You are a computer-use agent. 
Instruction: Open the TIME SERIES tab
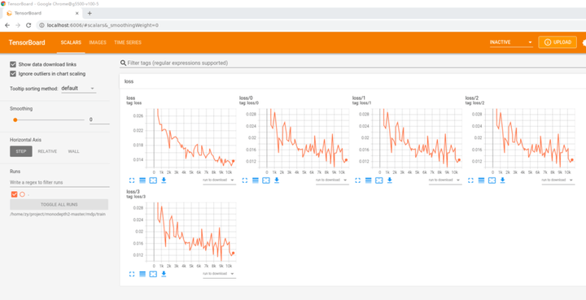coord(128,42)
